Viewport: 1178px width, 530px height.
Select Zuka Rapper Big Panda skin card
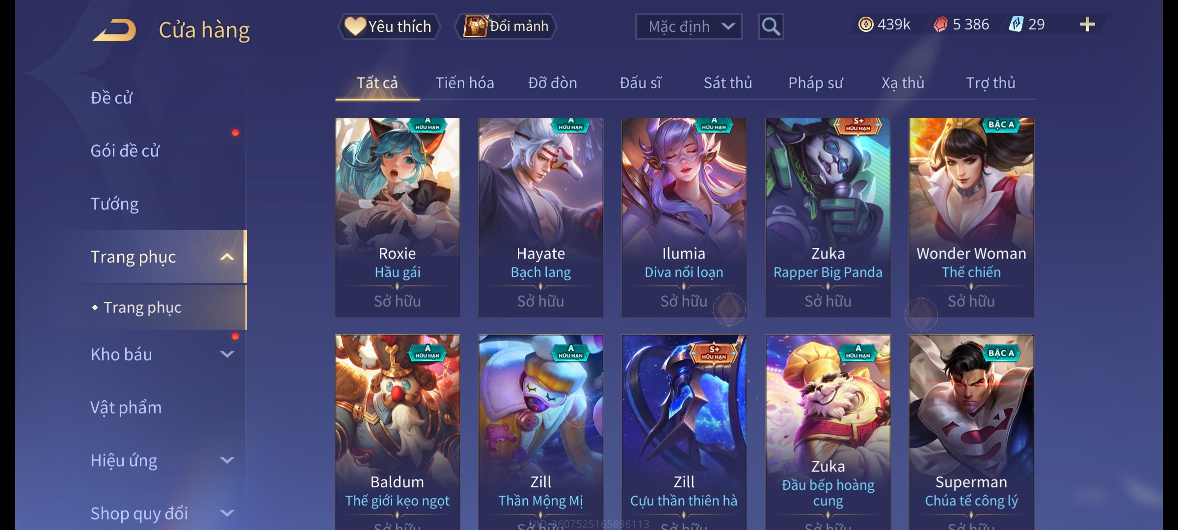(828, 217)
